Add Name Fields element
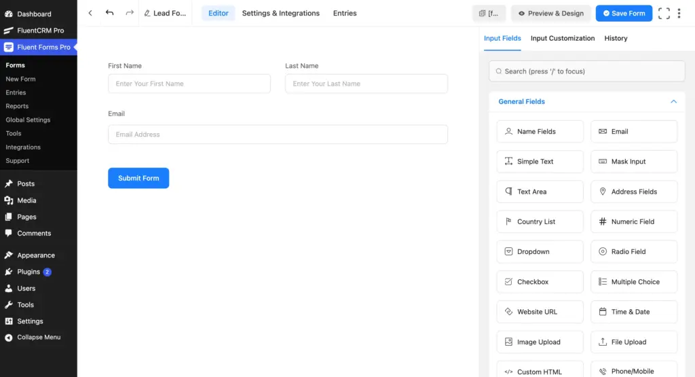The image size is (695, 377). (540, 131)
